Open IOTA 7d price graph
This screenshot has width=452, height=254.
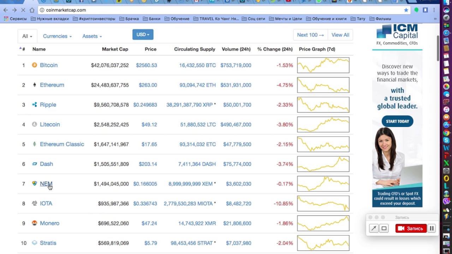(323, 204)
